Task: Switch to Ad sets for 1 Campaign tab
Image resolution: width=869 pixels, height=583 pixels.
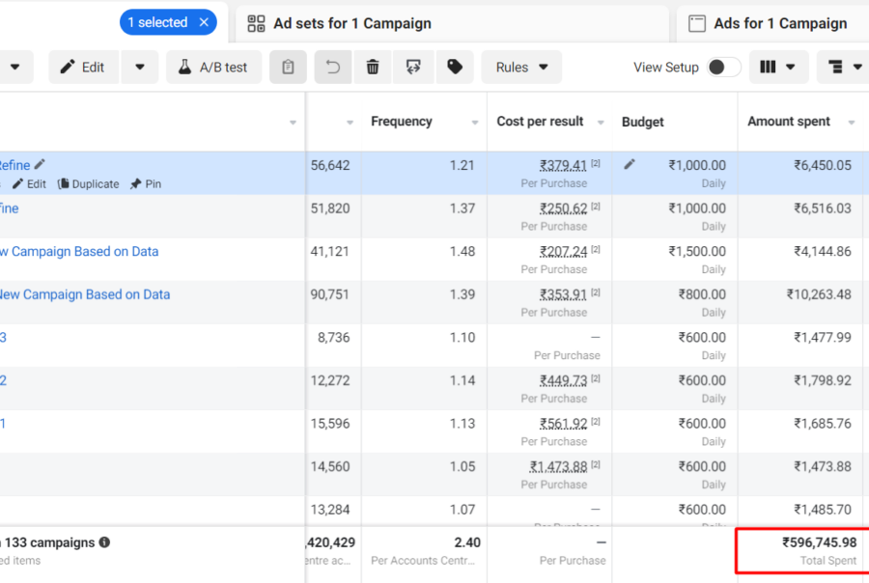Action: tap(352, 23)
